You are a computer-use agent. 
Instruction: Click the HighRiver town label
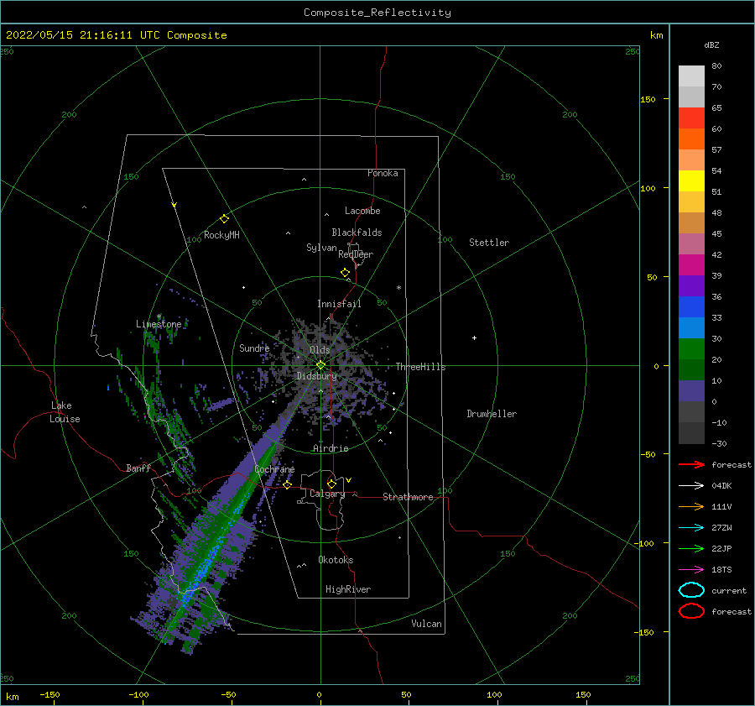click(x=348, y=589)
